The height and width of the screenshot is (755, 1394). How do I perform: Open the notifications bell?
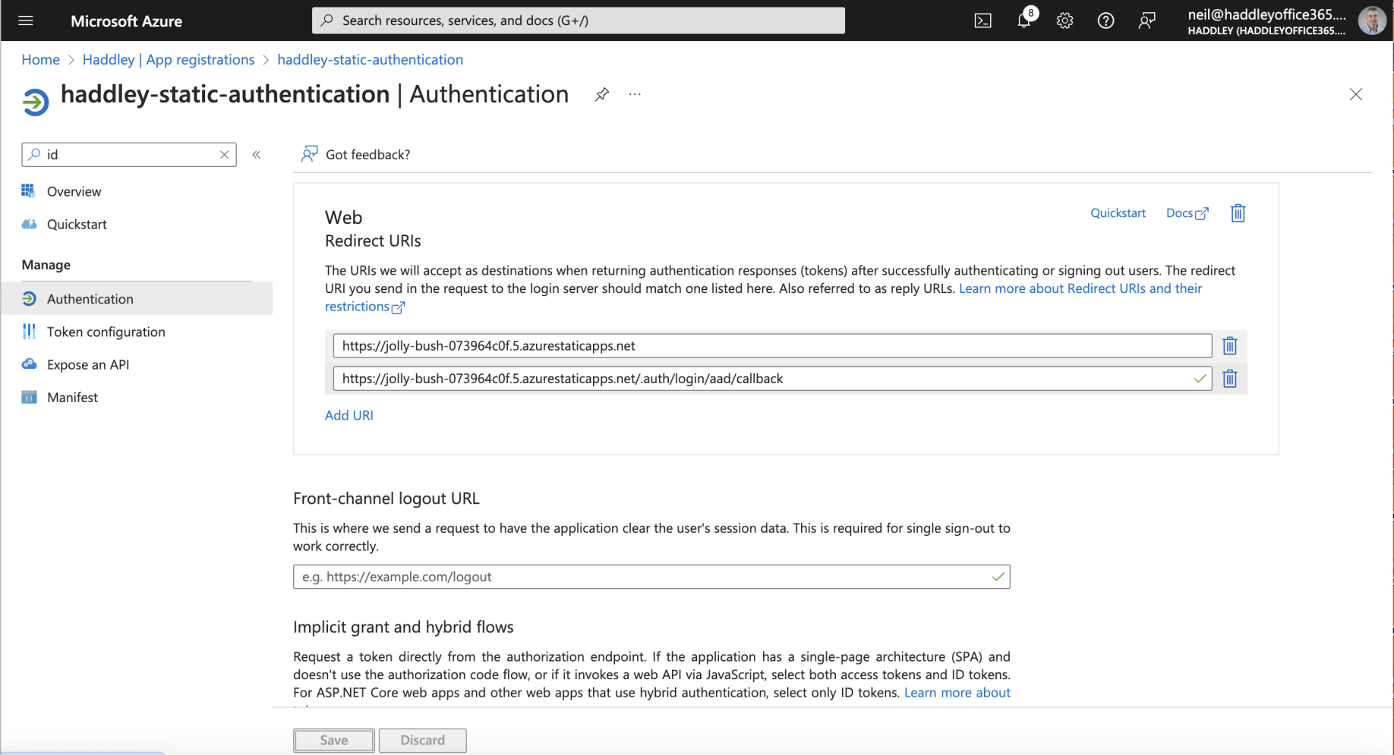click(x=1023, y=21)
